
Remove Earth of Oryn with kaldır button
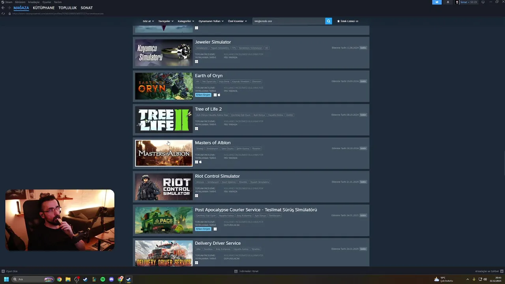pyautogui.click(x=363, y=81)
